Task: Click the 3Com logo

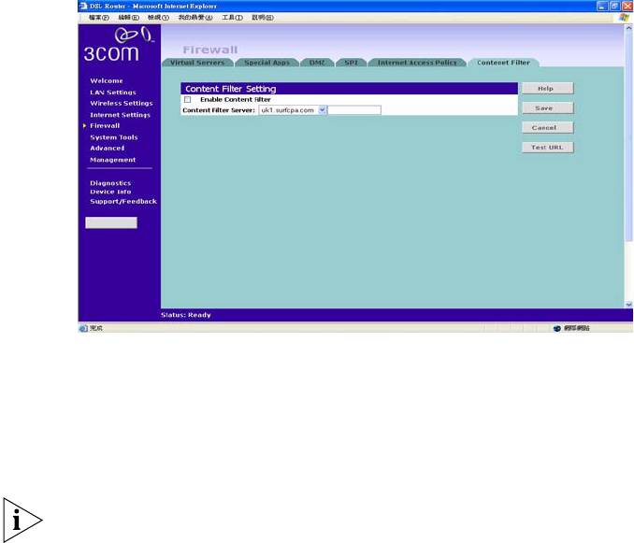Action: pyautogui.click(x=118, y=45)
